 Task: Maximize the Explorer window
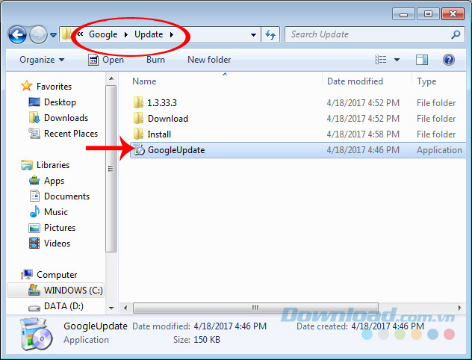[x=428, y=14]
